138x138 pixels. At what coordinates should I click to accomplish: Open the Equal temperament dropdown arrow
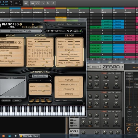click(20, 47)
